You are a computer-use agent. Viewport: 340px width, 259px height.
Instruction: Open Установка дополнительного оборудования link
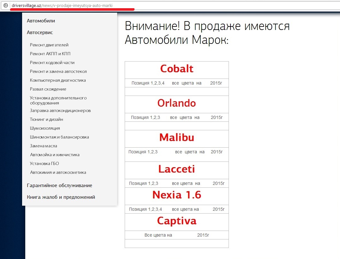58,100
